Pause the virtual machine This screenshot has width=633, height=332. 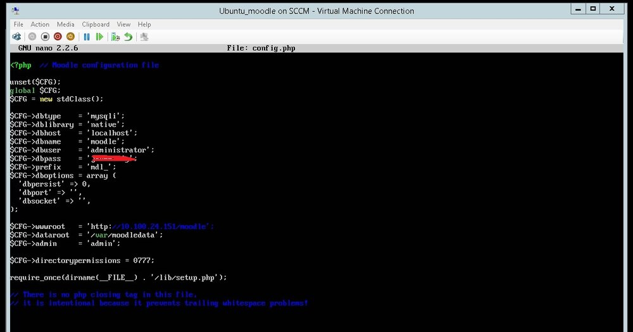[86, 37]
